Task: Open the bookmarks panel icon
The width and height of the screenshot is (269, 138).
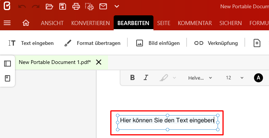Action: coord(8,78)
